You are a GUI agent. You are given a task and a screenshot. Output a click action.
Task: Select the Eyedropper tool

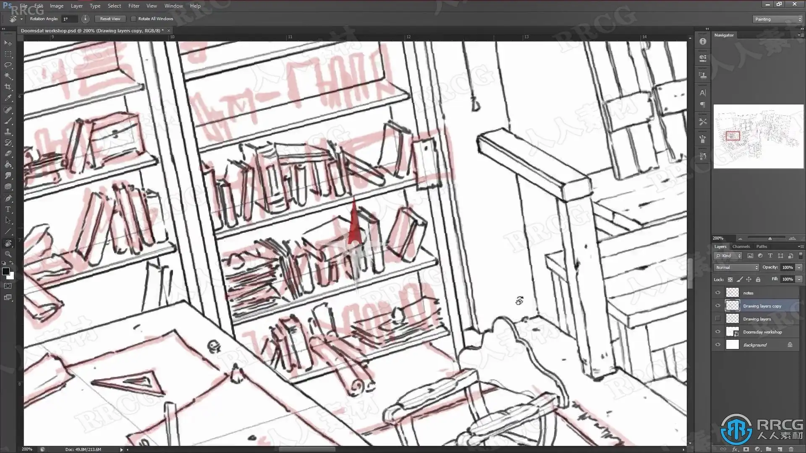coord(8,98)
